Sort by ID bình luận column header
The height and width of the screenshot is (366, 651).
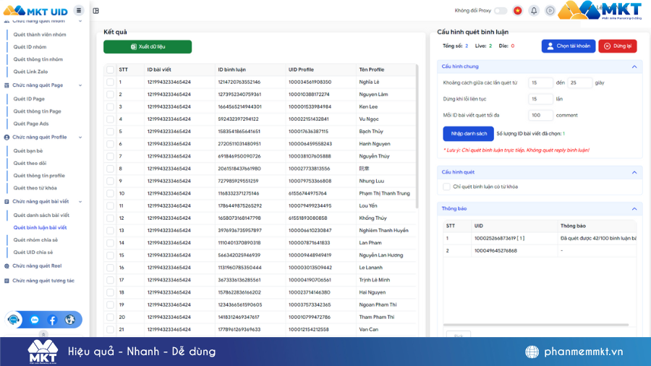click(x=231, y=69)
